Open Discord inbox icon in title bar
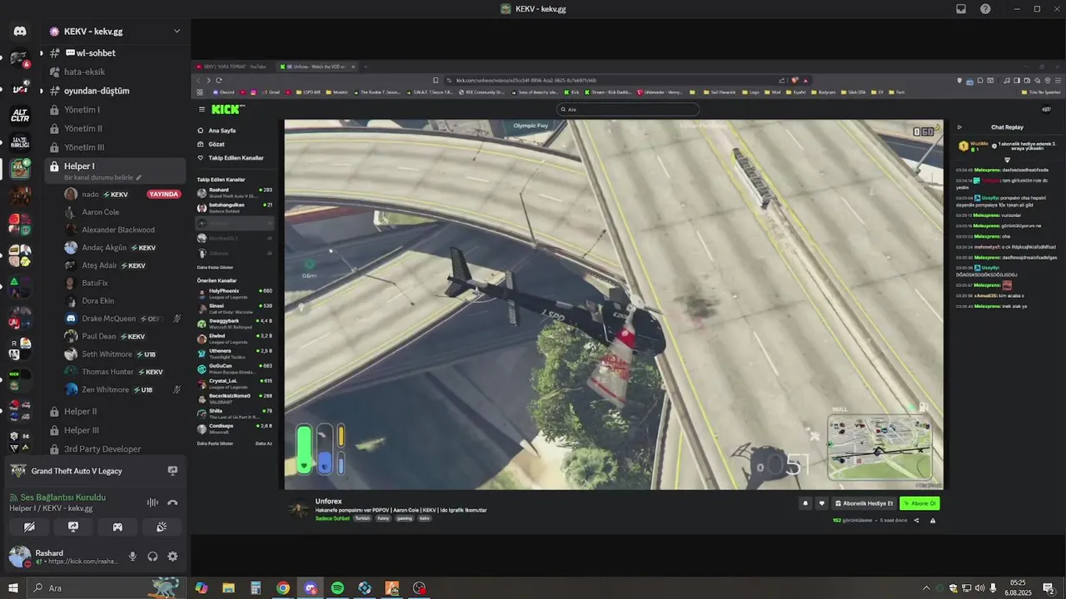 (x=961, y=9)
